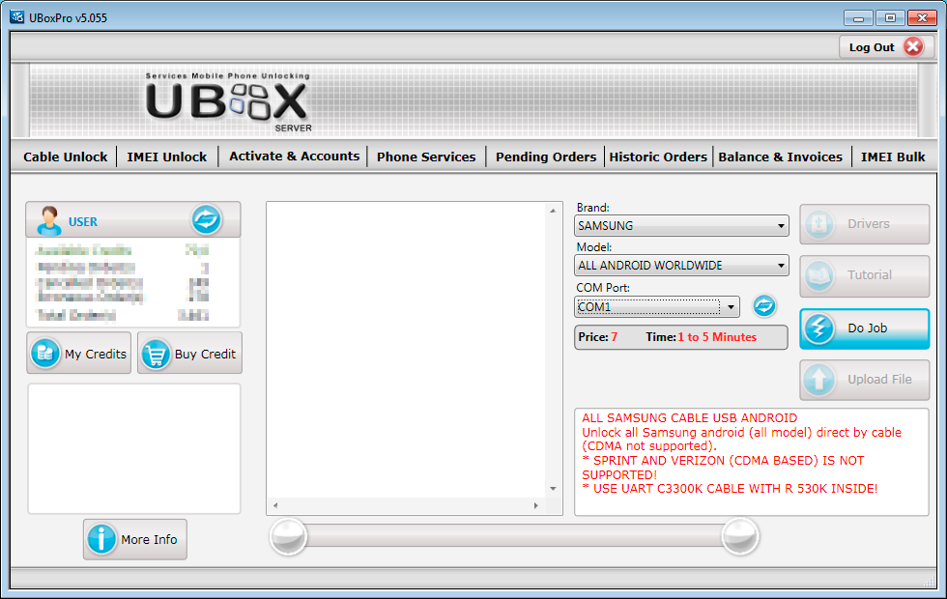
Task: Click the upload arrow icon
Action: click(819, 380)
